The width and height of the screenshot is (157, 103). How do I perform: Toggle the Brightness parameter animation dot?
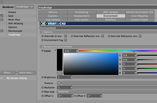42,77
